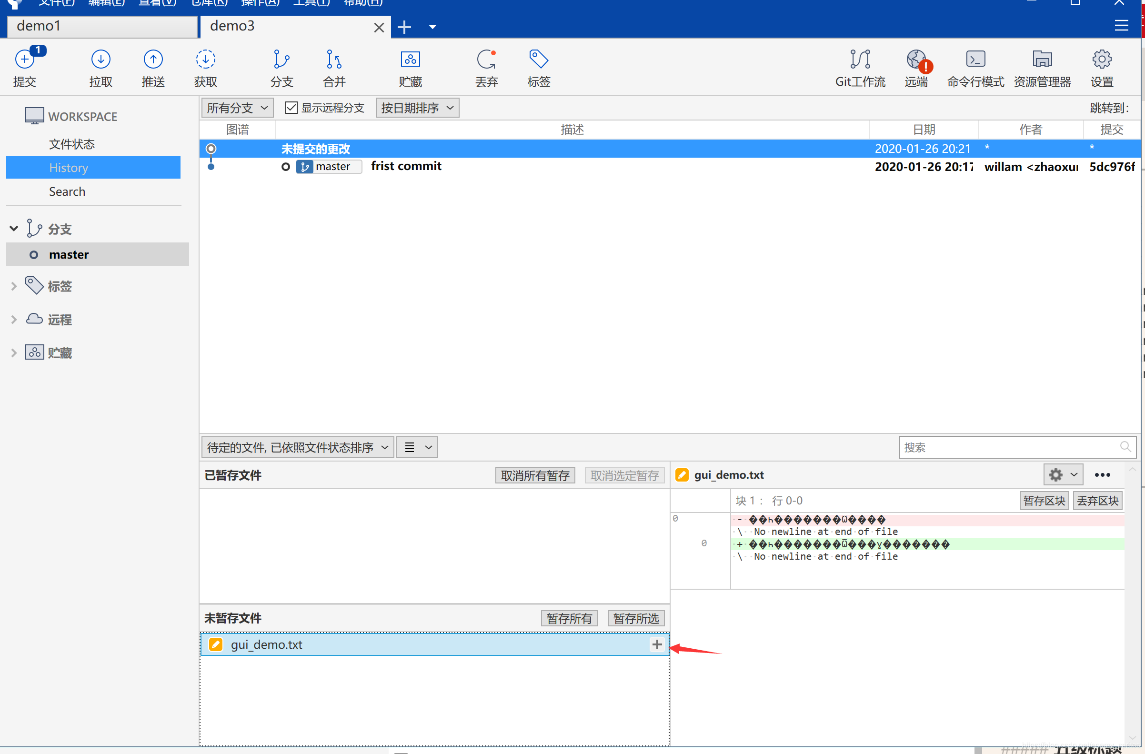Click the 拉取 (Pull) toolbar icon
This screenshot has width=1145, height=754.
100,60
